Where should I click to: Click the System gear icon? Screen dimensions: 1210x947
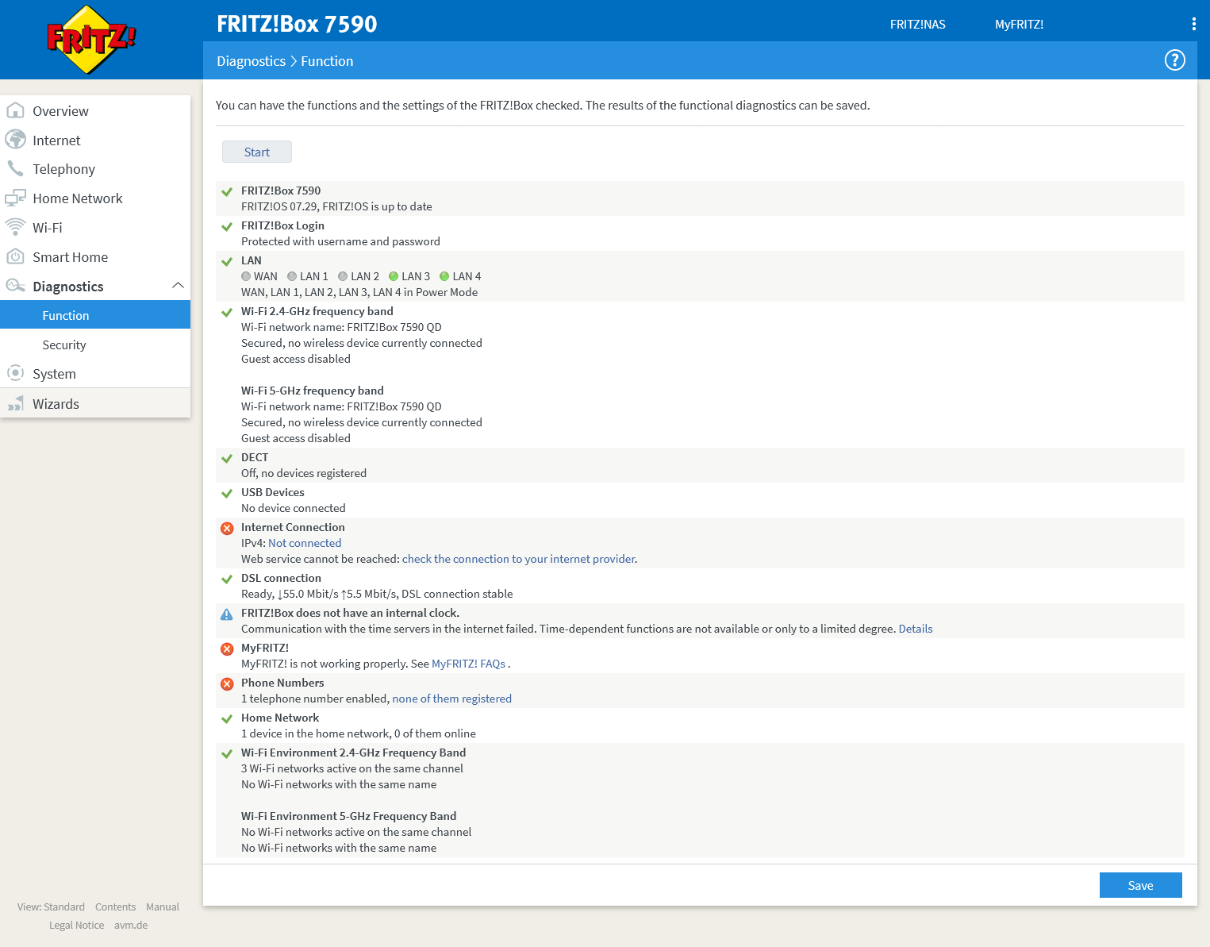[15, 373]
